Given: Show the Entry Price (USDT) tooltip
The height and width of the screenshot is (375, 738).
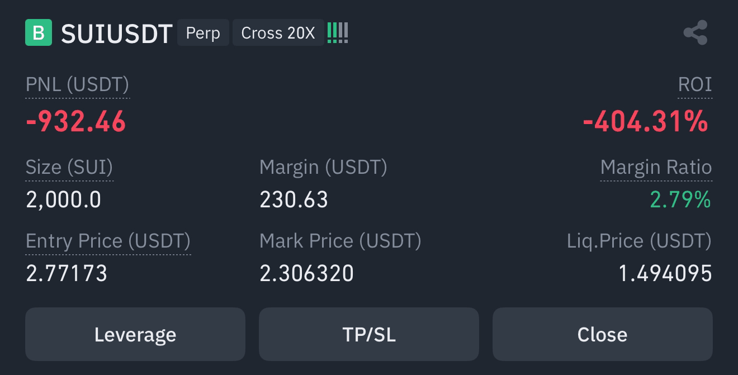Looking at the screenshot, I should click(x=108, y=241).
